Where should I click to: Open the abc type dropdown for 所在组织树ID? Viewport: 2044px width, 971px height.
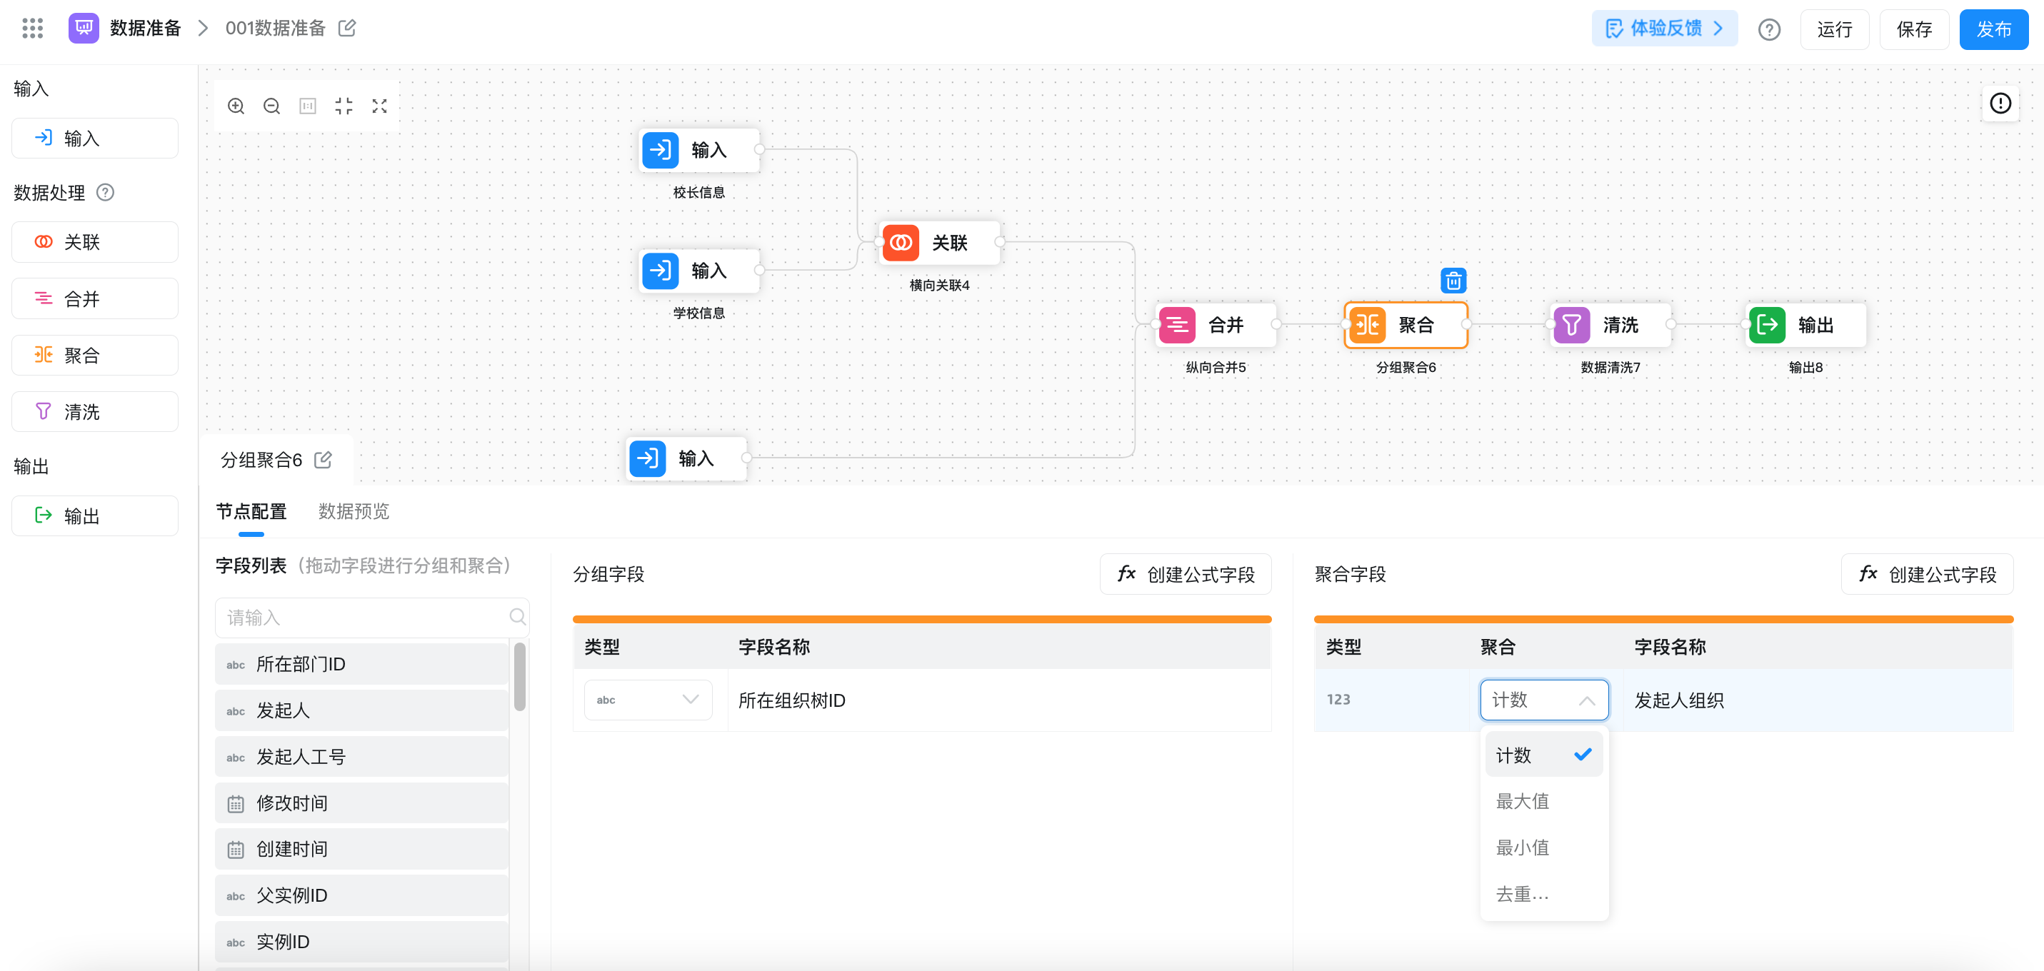[x=648, y=700]
